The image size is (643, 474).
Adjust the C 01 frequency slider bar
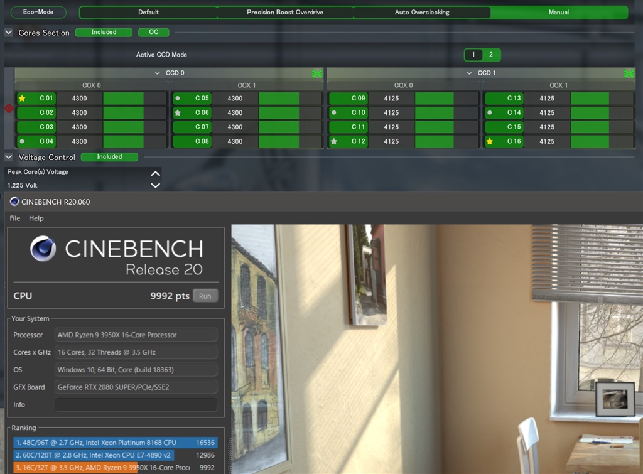pyautogui.click(x=134, y=99)
